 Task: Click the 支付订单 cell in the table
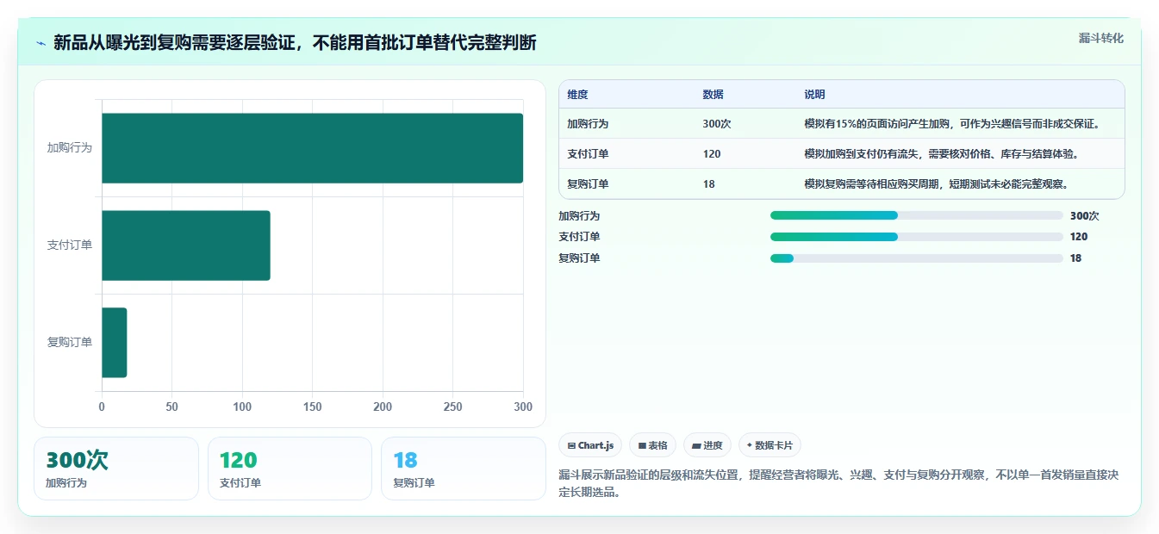click(x=588, y=154)
